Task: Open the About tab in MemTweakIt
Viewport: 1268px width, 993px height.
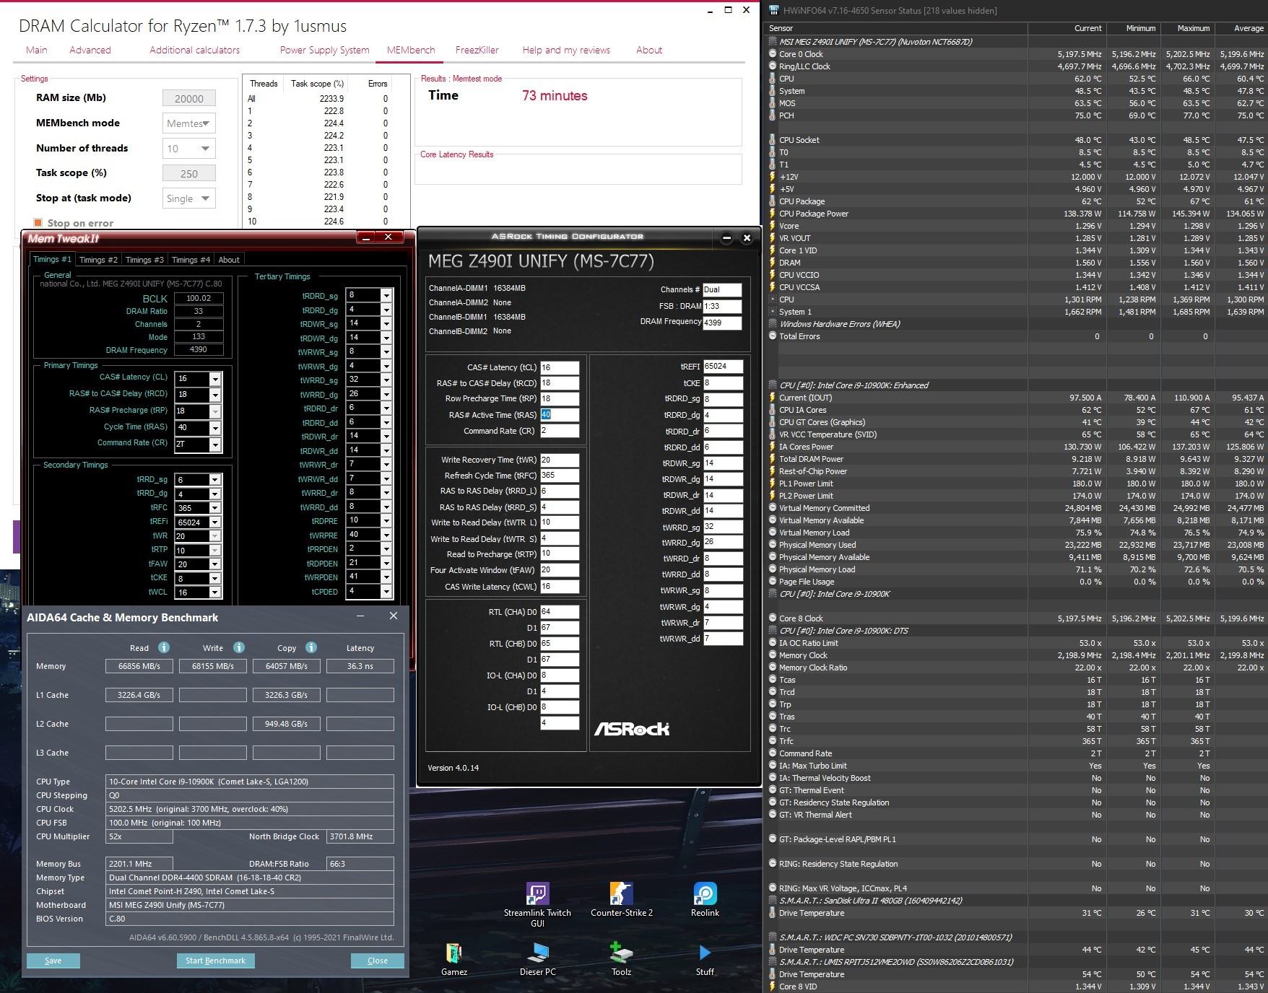Action: click(x=229, y=260)
